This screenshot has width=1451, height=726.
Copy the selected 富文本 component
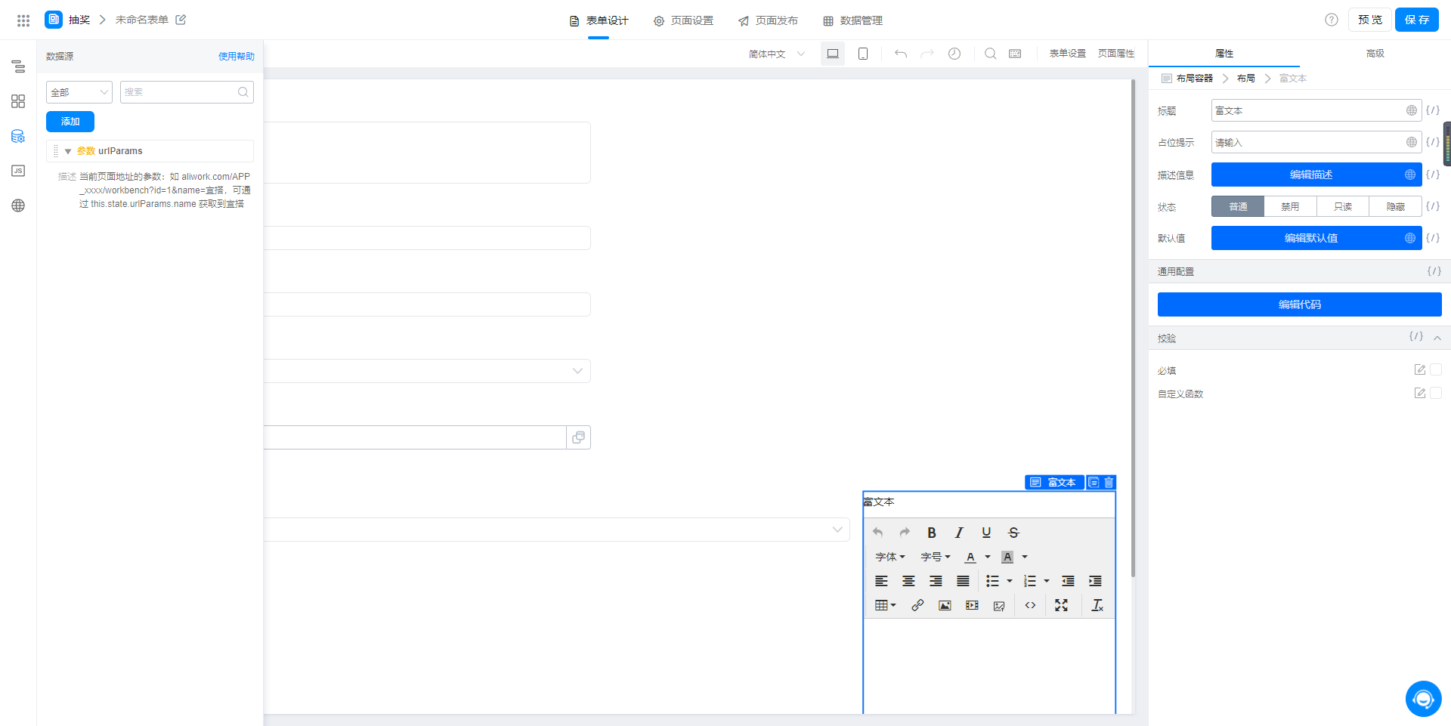point(1094,482)
